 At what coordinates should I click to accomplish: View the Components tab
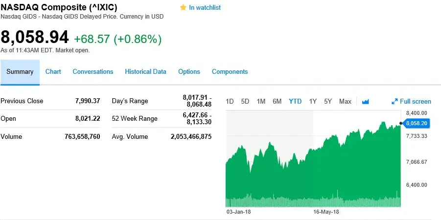point(230,72)
